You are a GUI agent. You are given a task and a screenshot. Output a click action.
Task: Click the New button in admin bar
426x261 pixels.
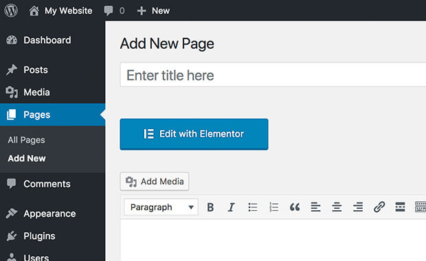(x=153, y=11)
